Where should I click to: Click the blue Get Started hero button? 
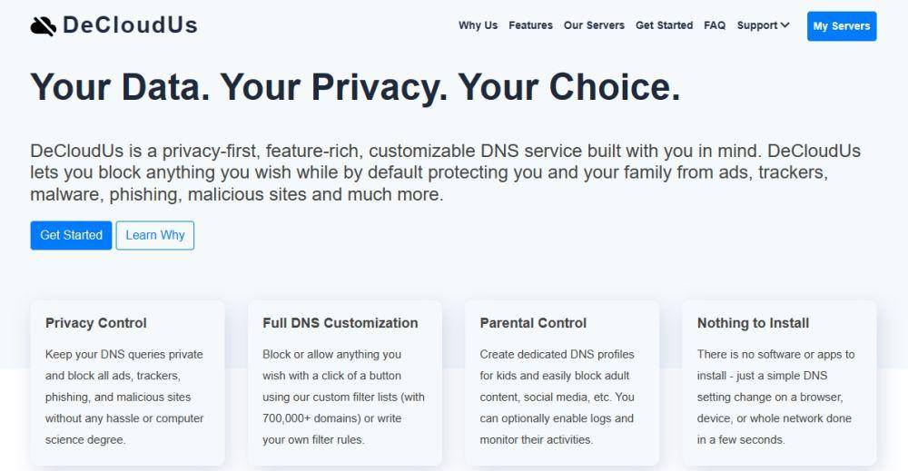[x=71, y=236]
